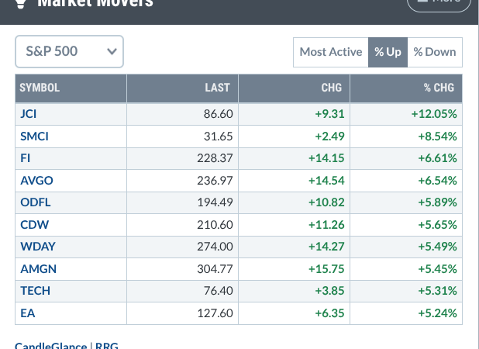Image resolution: width=479 pixels, height=349 pixels.
Task: Click the RRG link
Action: click(107, 345)
